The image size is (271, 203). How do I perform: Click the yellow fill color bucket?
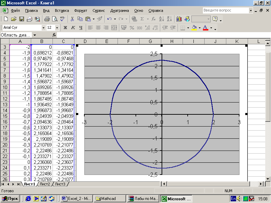194,28
